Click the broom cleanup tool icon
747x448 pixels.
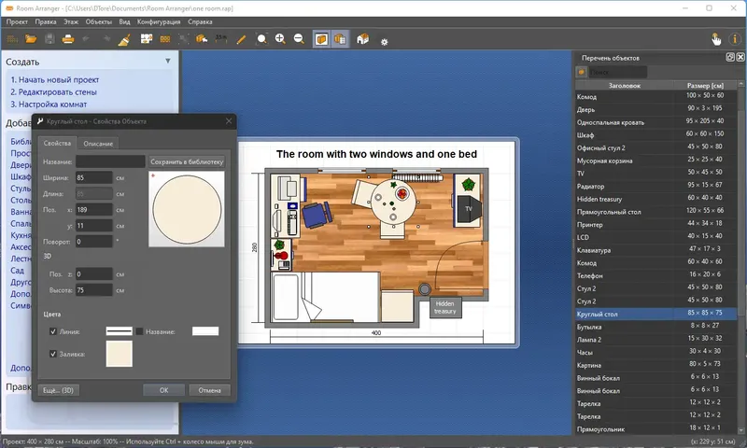(x=124, y=39)
